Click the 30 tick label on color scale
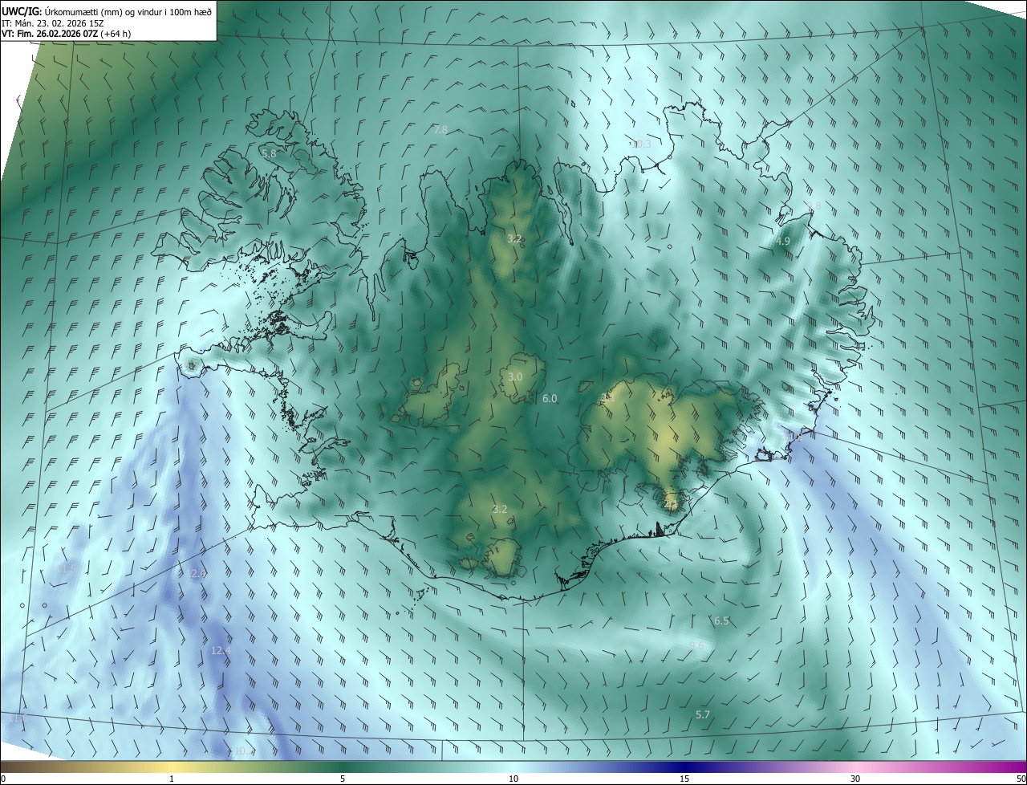 [855, 779]
